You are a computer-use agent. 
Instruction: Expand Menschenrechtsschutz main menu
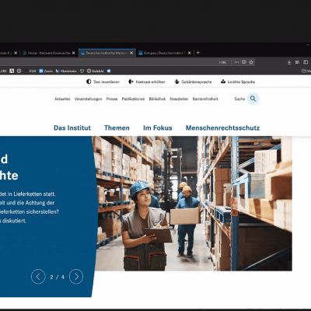(222, 128)
